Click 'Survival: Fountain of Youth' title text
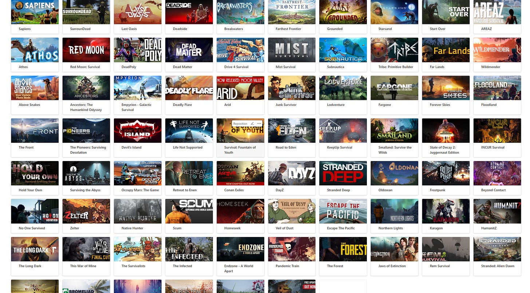The width and height of the screenshot is (530, 293). pyautogui.click(x=240, y=150)
